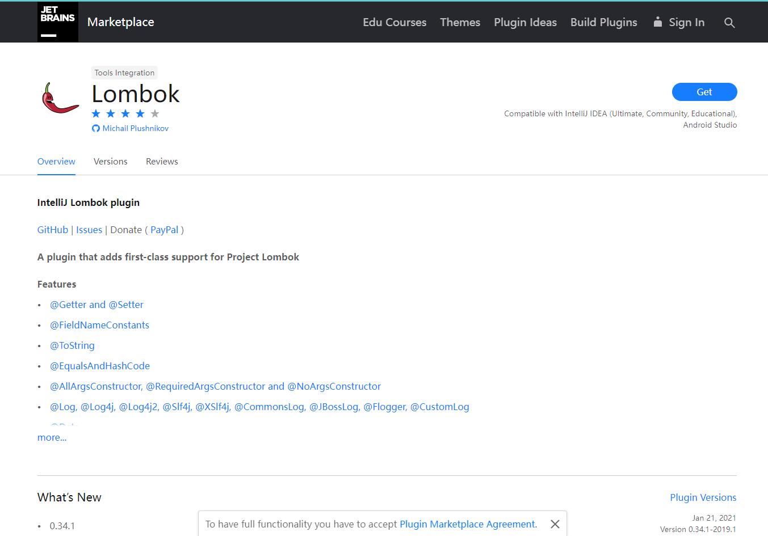Viewport: 768px width, 536px height.
Task: Open Edu Courses in the top navigation
Action: coord(395,22)
